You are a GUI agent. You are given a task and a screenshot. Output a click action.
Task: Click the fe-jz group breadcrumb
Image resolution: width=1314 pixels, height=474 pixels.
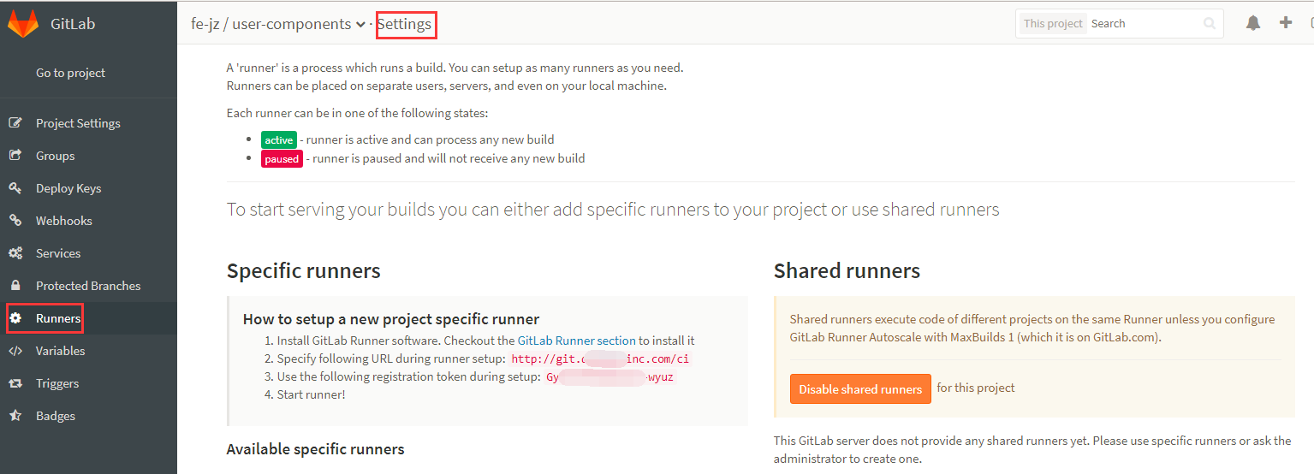pos(205,24)
